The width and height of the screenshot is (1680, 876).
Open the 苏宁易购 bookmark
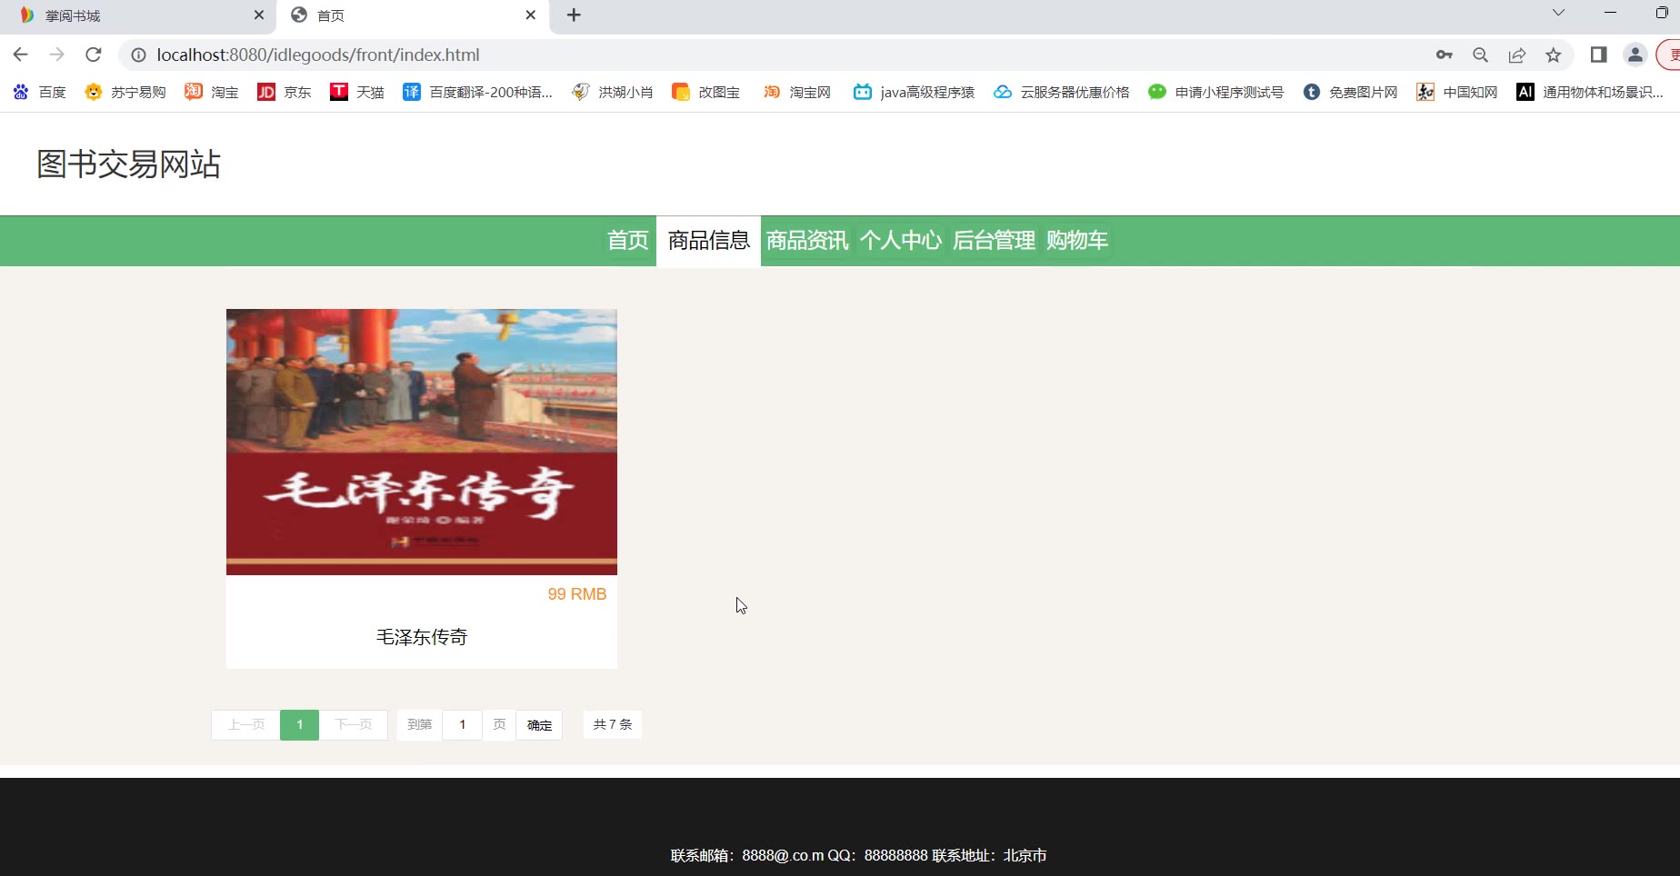[125, 92]
